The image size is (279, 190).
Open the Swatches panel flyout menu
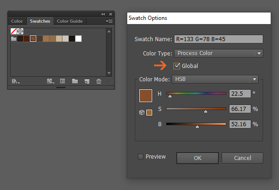[109, 21]
